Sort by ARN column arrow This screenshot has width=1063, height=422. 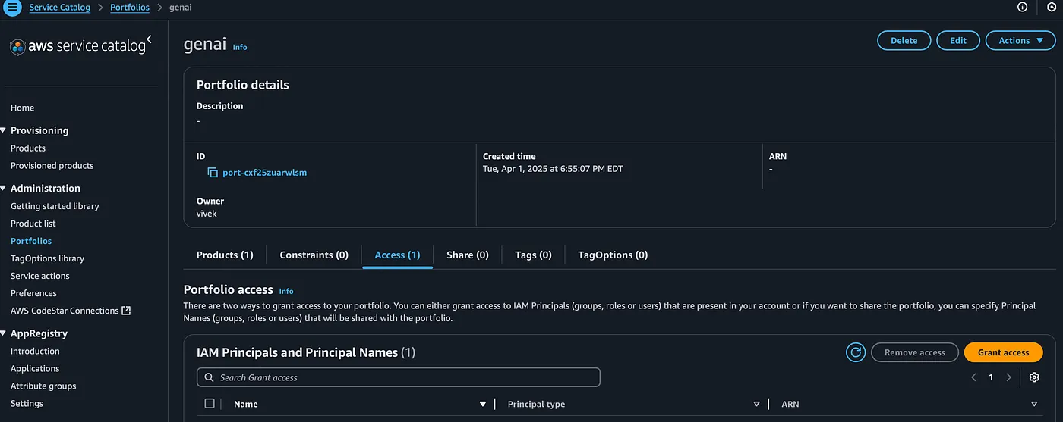tap(1034, 404)
